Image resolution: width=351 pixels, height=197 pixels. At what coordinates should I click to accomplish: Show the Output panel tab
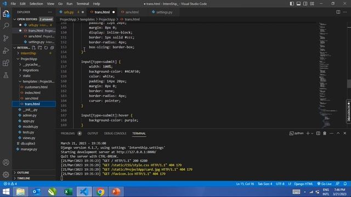(x=93, y=134)
